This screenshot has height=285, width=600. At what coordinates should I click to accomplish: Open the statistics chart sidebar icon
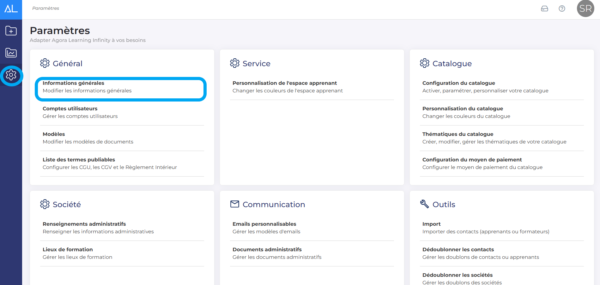(x=11, y=53)
